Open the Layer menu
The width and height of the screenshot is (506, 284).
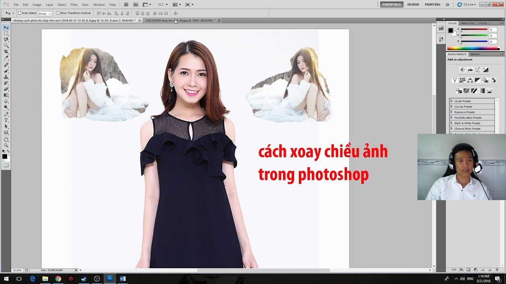pyautogui.click(x=49, y=5)
